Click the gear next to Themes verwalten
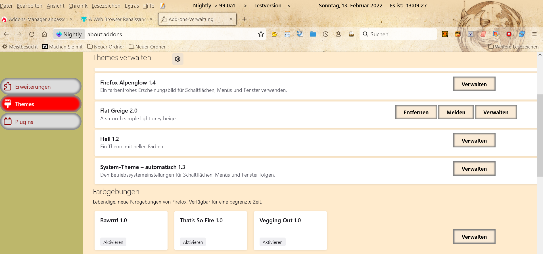The image size is (543, 254). pyautogui.click(x=178, y=59)
